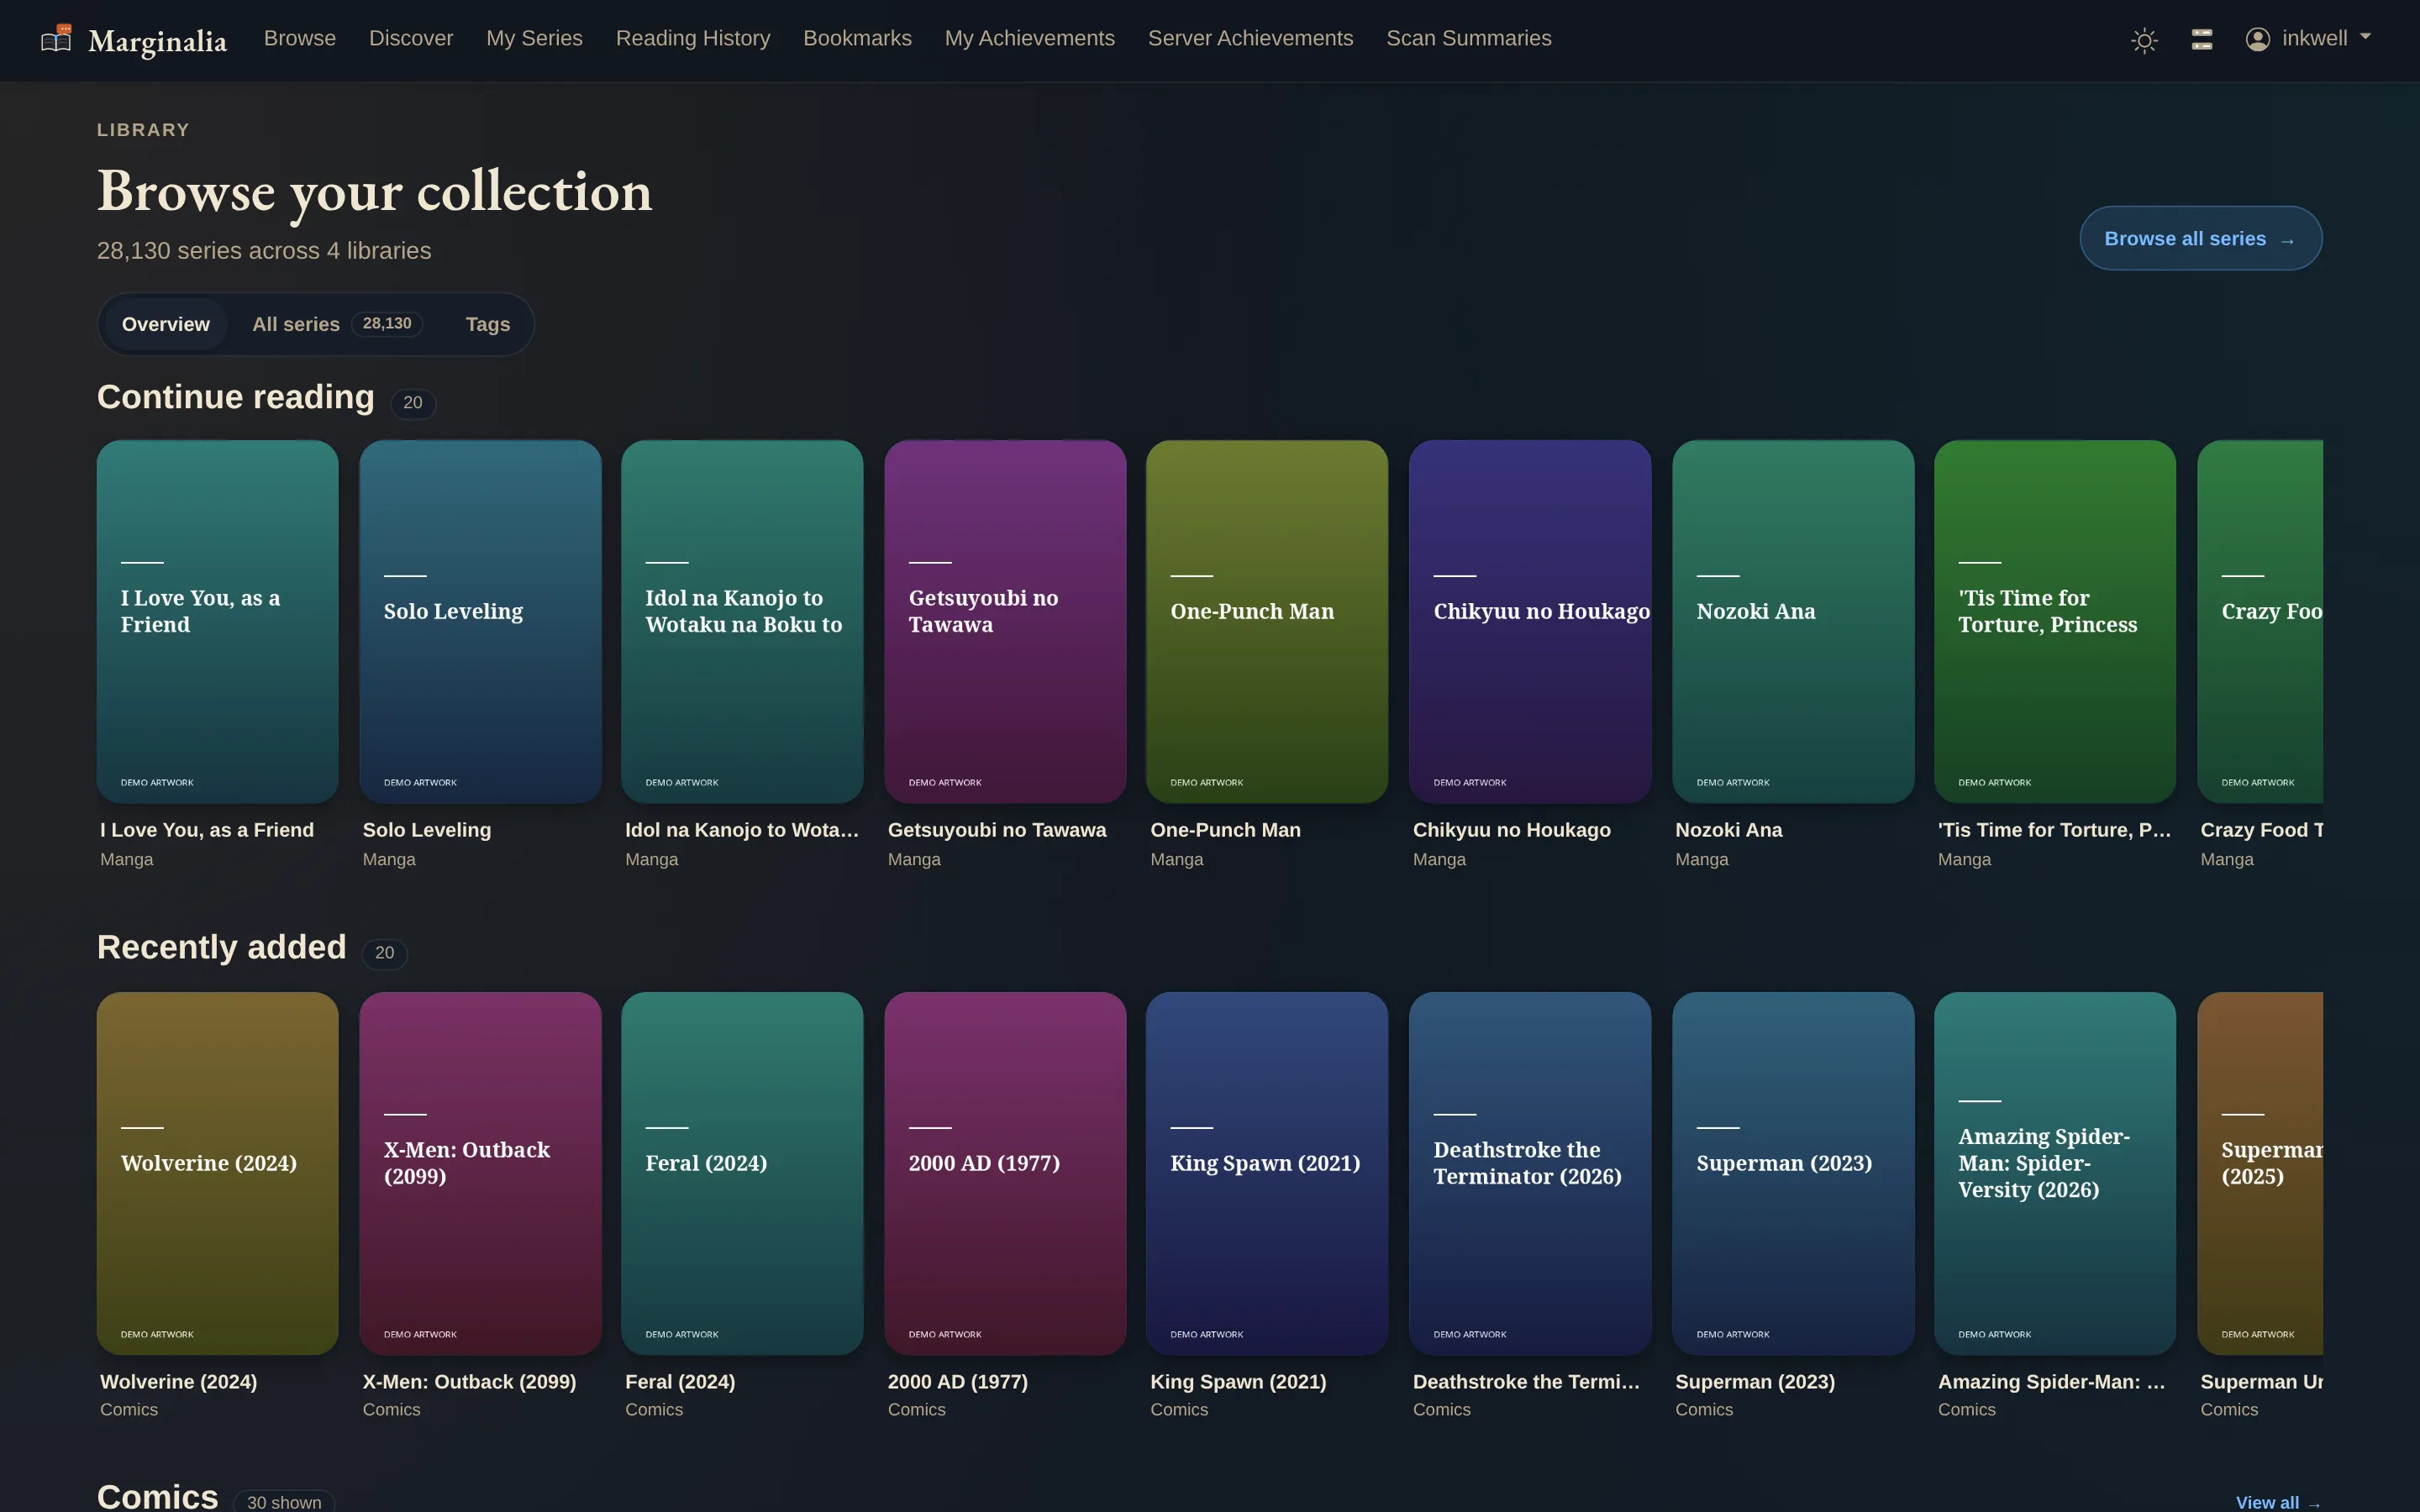Open the King Spawn (2021) cover
The width and height of the screenshot is (2420, 1512).
(1267, 1173)
